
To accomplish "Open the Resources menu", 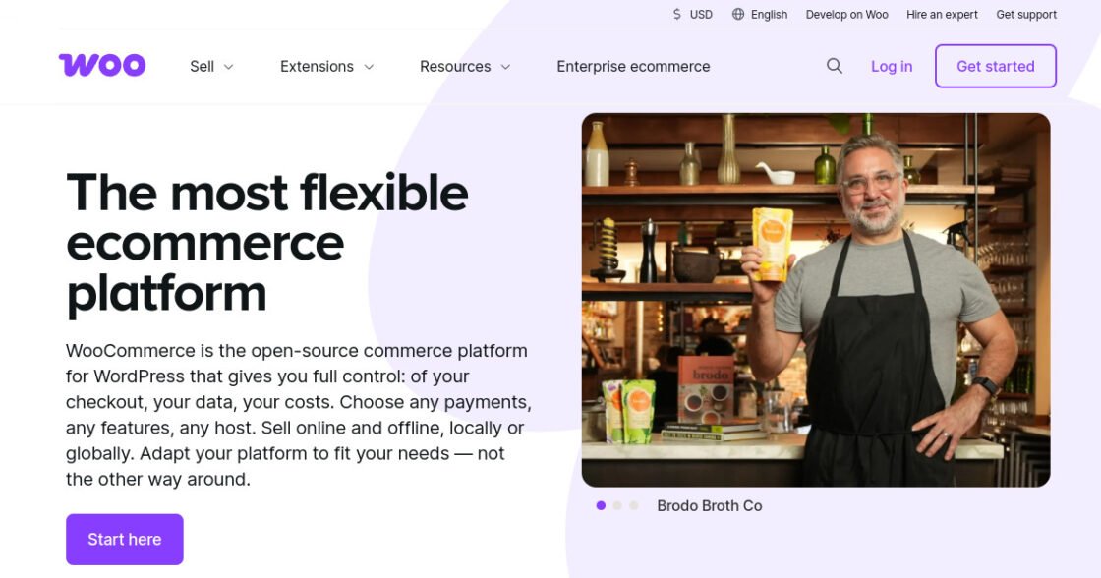I will (465, 66).
